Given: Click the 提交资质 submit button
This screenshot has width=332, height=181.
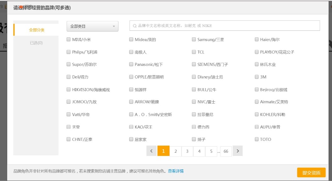Looking at the screenshot, I should 311,173.
